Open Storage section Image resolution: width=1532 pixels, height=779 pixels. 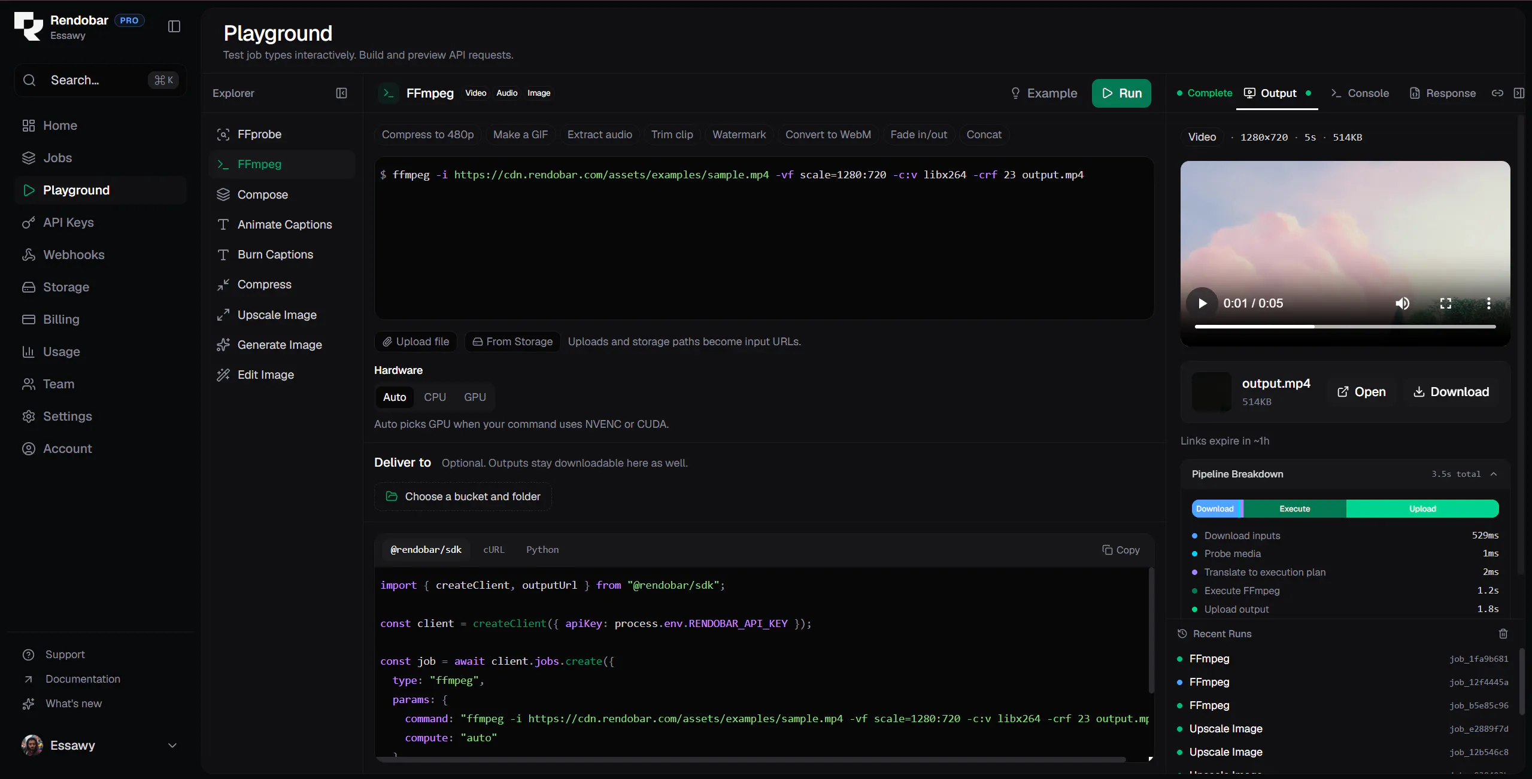pyautogui.click(x=101, y=287)
